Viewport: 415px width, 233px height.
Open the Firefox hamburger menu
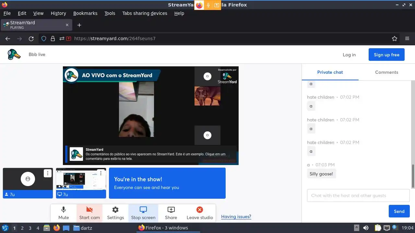tap(407, 39)
